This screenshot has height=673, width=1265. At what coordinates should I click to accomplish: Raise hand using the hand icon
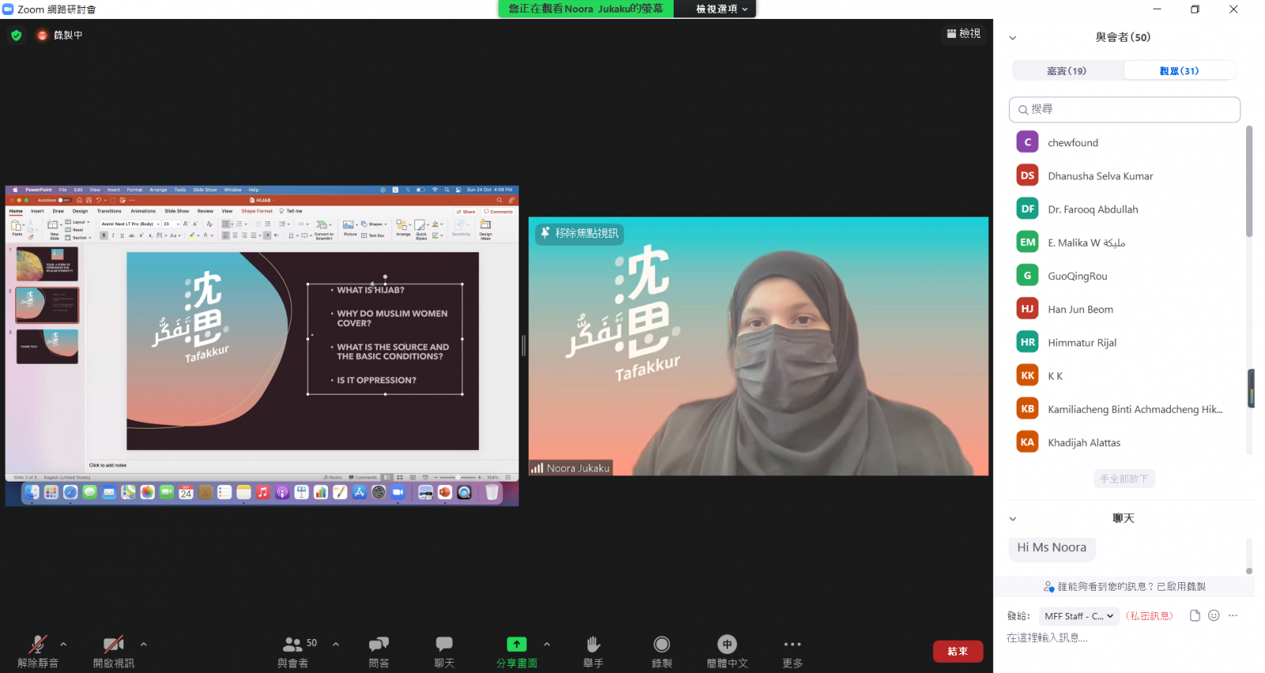click(x=593, y=645)
